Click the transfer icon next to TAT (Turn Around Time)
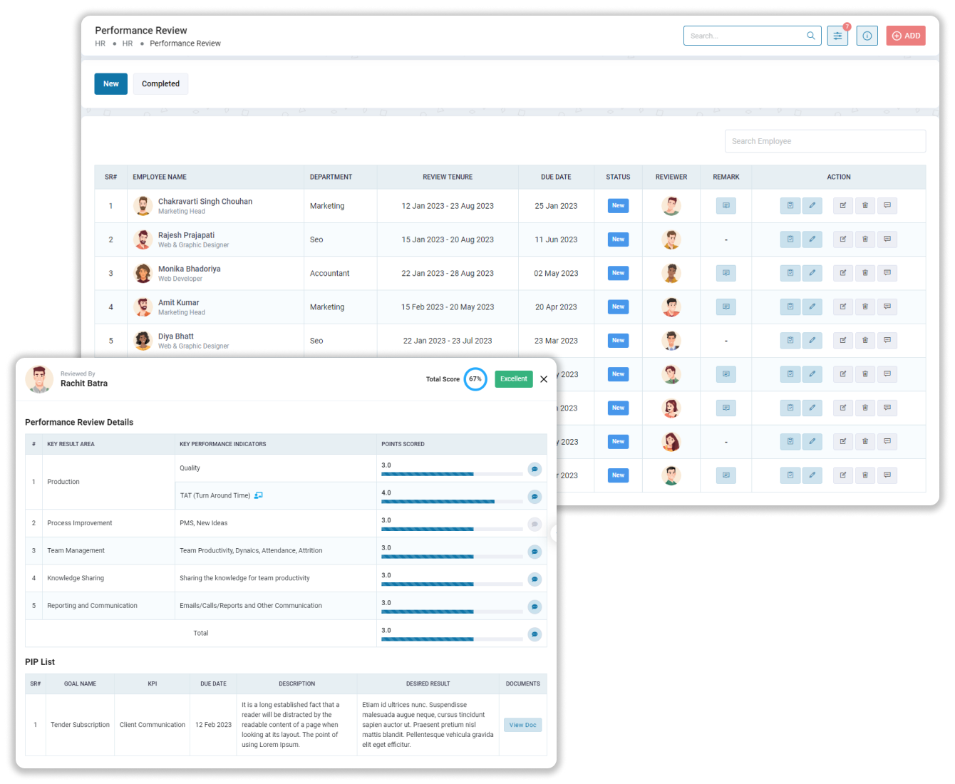This screenshot has width=955, height=784. (258, 495)
